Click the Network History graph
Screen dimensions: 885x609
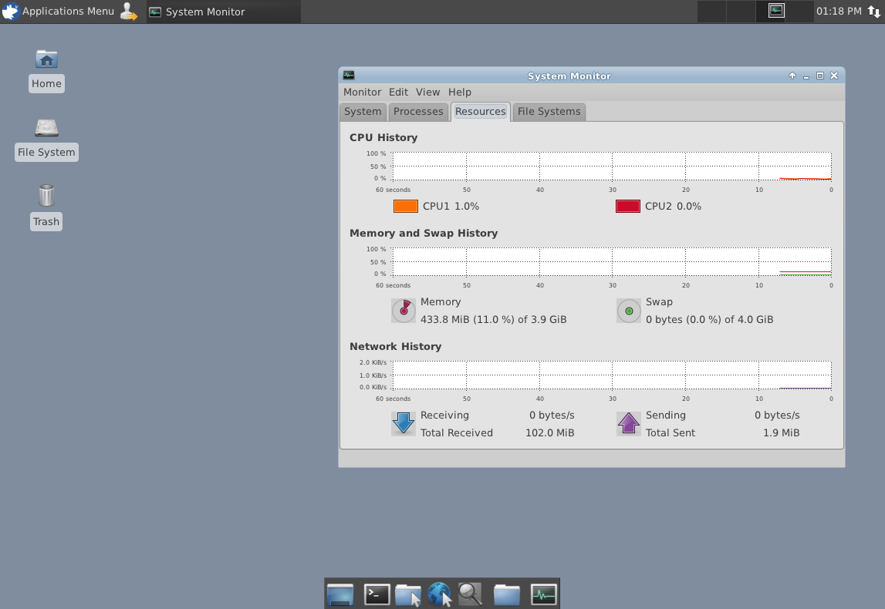click(612, 375)
